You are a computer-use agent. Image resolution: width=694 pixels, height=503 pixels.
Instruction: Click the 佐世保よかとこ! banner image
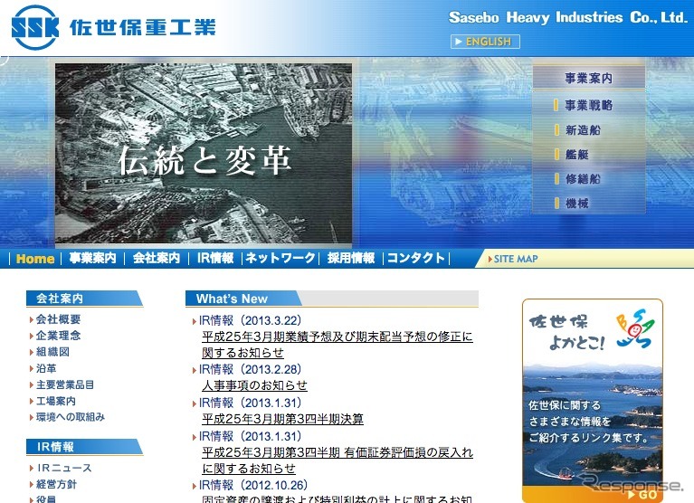coord(592,401)
